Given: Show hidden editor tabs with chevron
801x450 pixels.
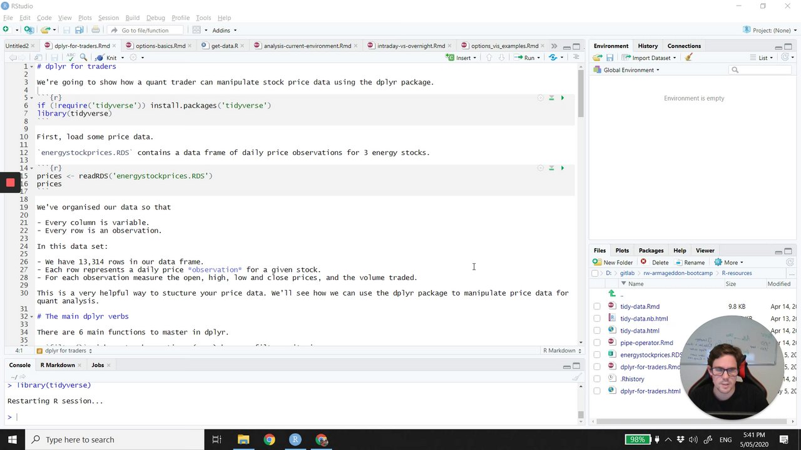Looking at the screenshot, I should 554,46.
